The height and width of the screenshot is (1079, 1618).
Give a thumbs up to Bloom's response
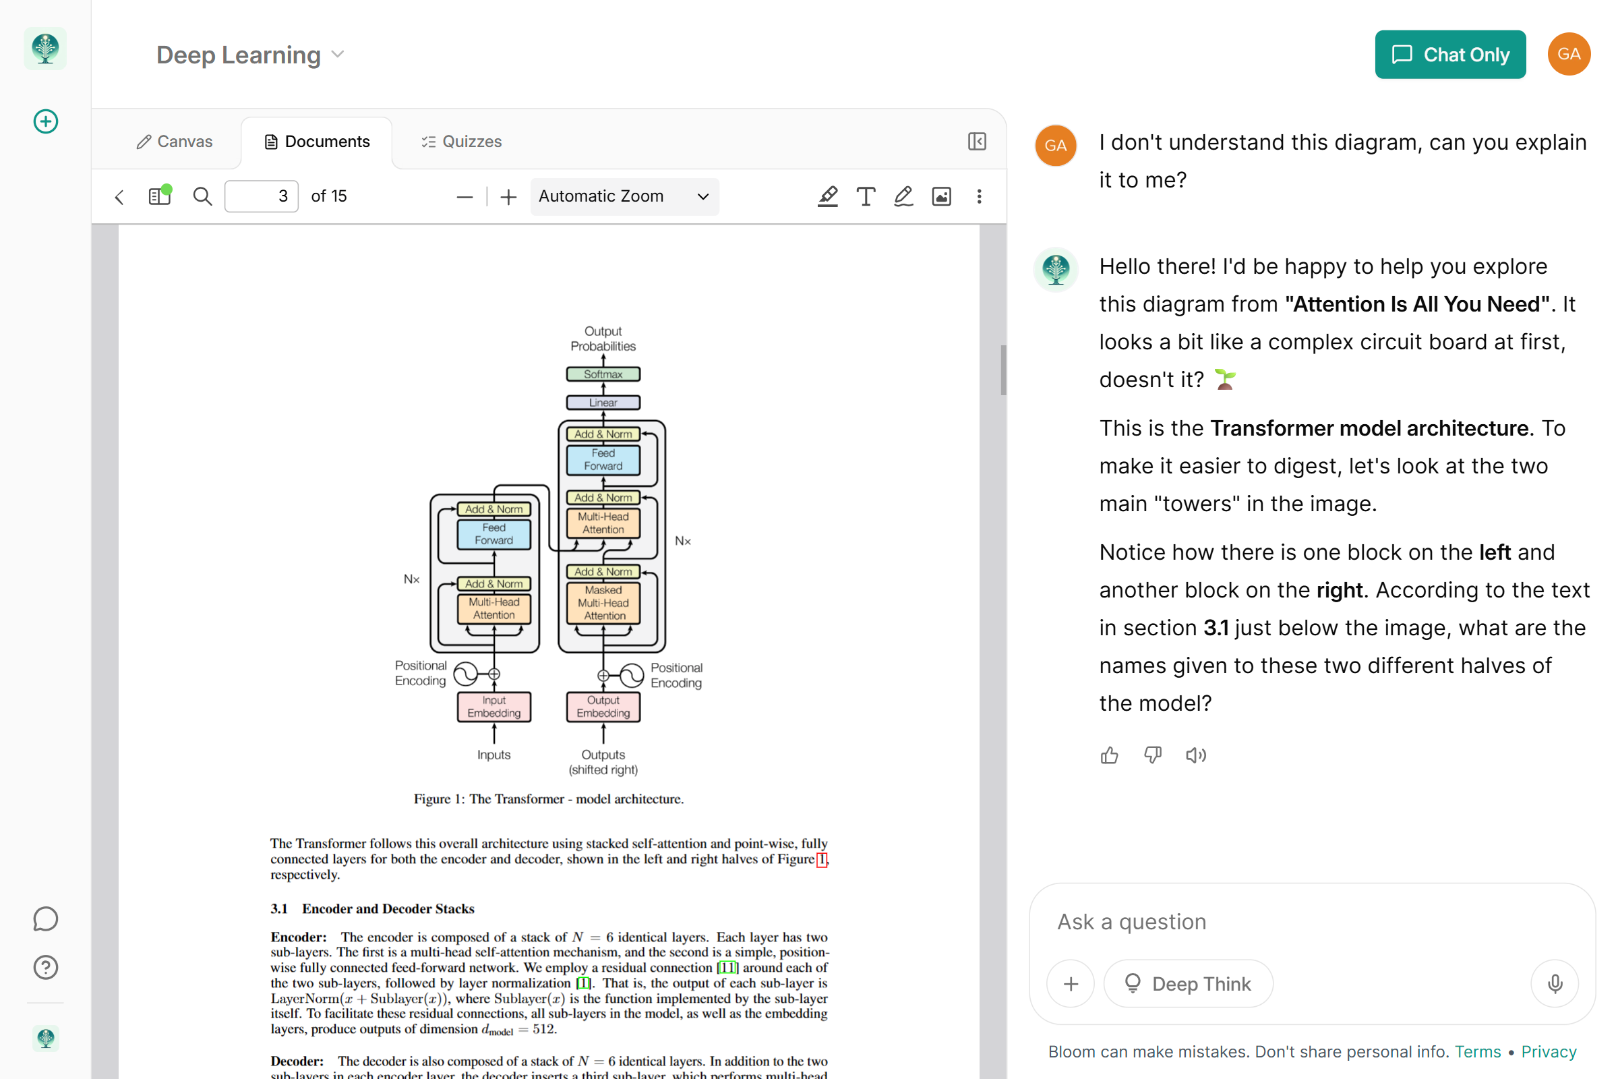pyautogui.click(x=1109, y=755)
